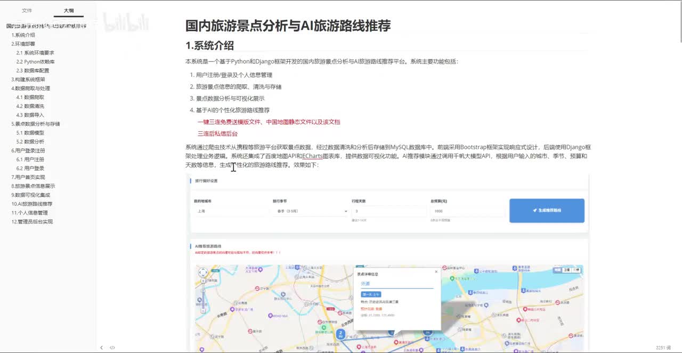Click the red line 三连后私信后台
Screen dimensions: 682x353
pos(217,134)
